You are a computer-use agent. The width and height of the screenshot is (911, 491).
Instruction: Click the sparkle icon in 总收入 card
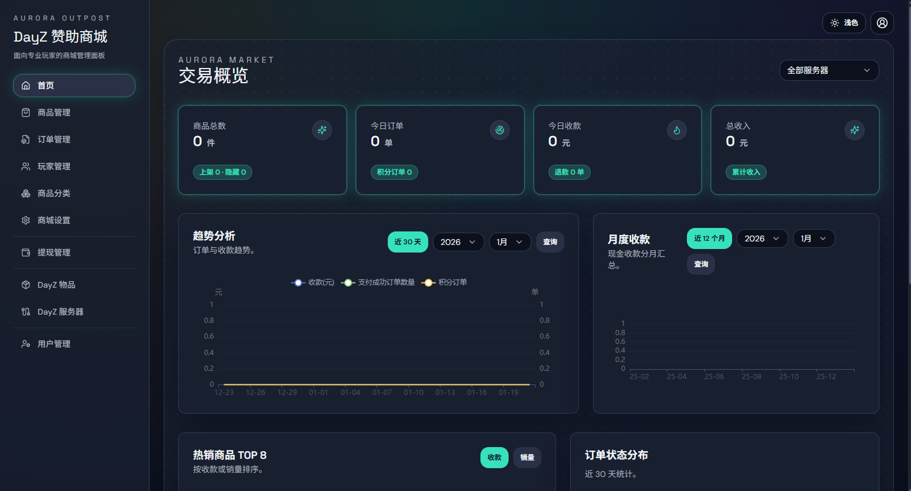pos(855,130)
